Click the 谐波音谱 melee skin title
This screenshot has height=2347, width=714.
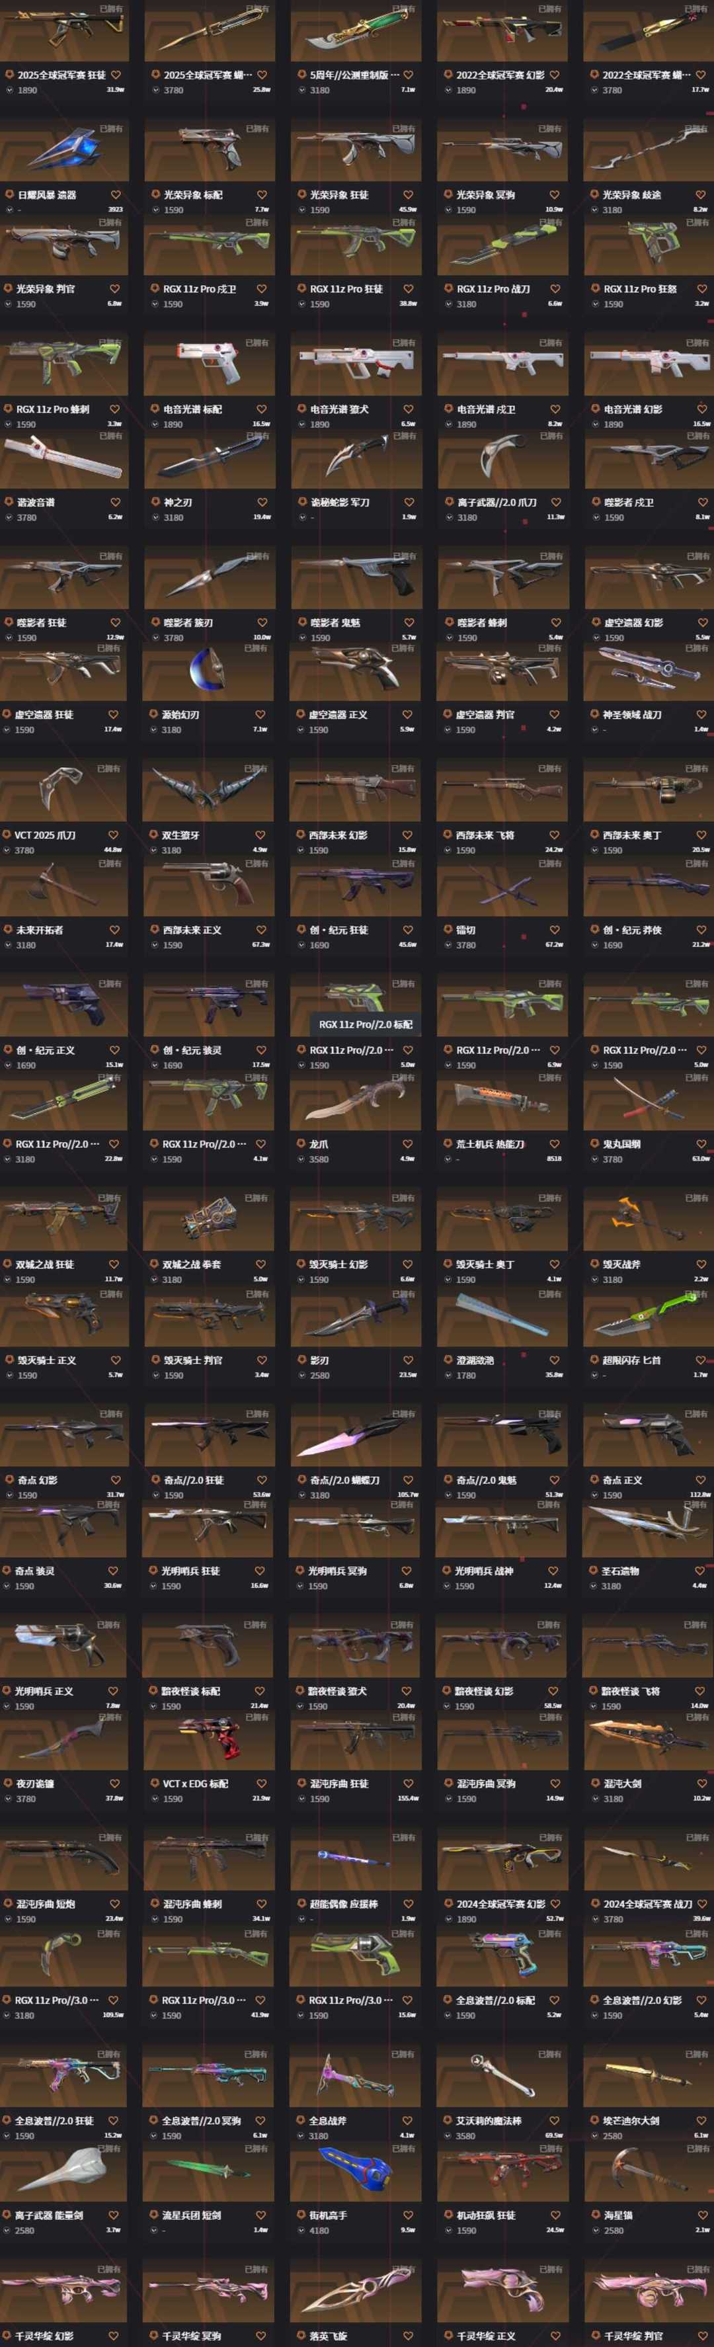pyautogui.click(x=36, y=502)
